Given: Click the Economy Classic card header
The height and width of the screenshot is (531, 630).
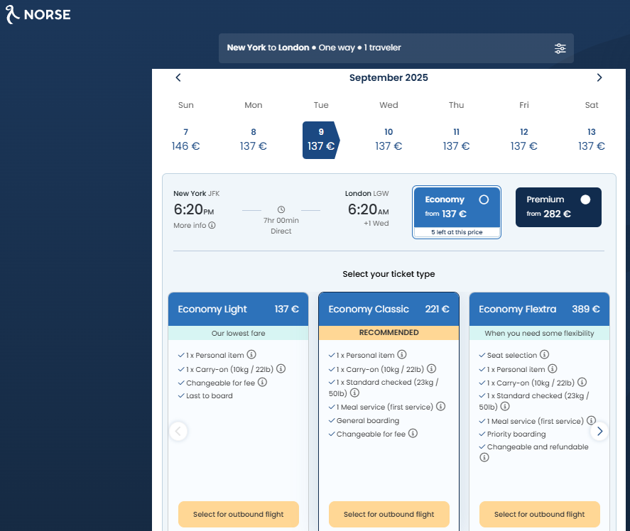Looking at the screenshot, I should (x=389, y=309).
